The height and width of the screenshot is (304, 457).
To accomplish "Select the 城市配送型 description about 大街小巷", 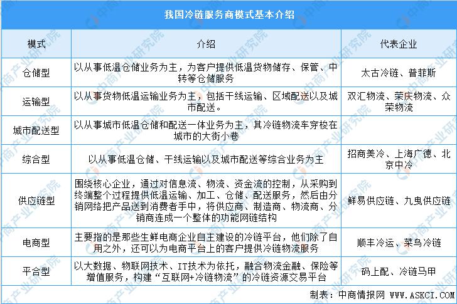I will [x=206, y=130].
